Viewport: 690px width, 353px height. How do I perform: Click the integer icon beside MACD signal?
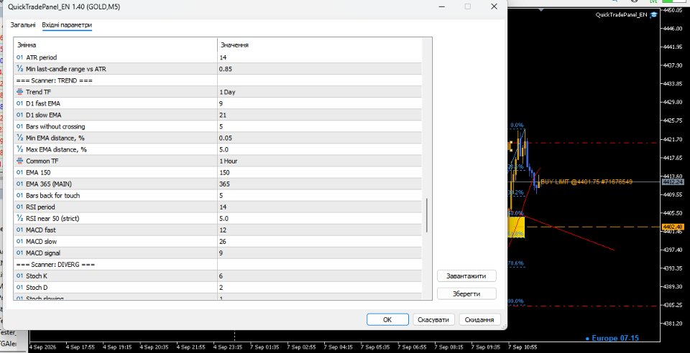[x=20, y=253]
